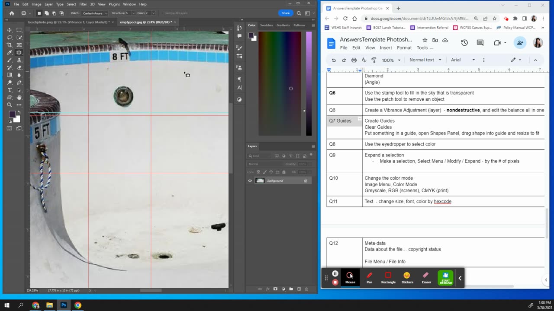
Task: Click the Photoshop Home icon
Action: (12, 13)
